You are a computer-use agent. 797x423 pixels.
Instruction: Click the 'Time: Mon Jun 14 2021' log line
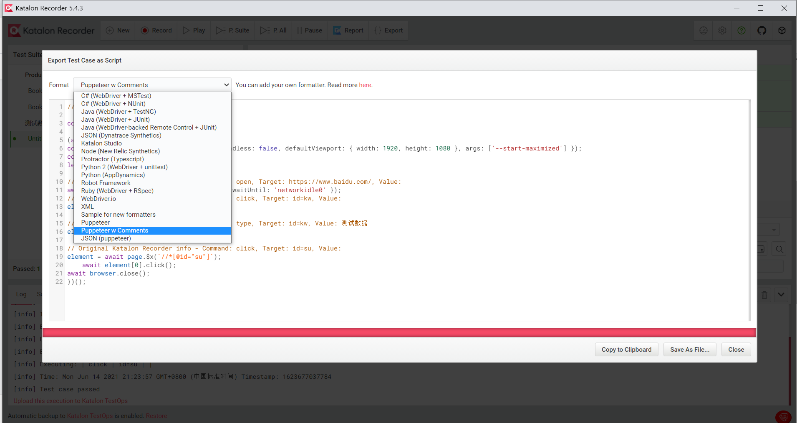point(173,377)
